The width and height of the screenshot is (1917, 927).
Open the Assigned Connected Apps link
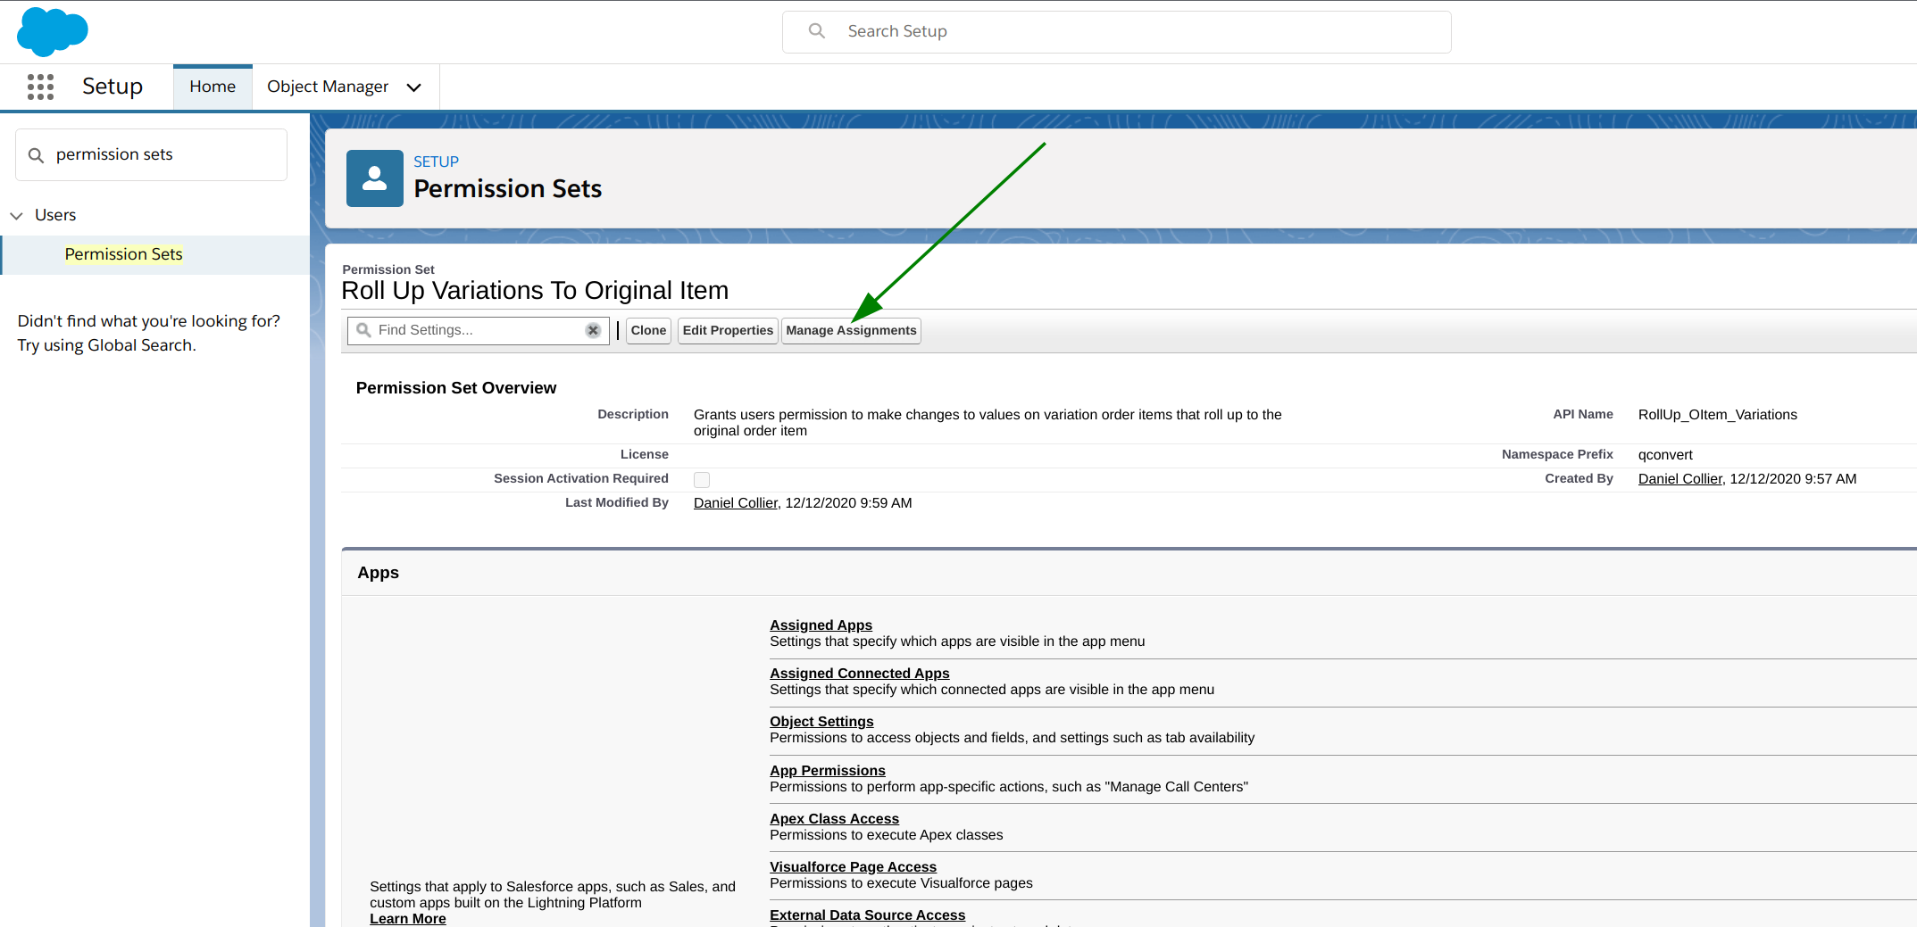click(x=859, y=674)
